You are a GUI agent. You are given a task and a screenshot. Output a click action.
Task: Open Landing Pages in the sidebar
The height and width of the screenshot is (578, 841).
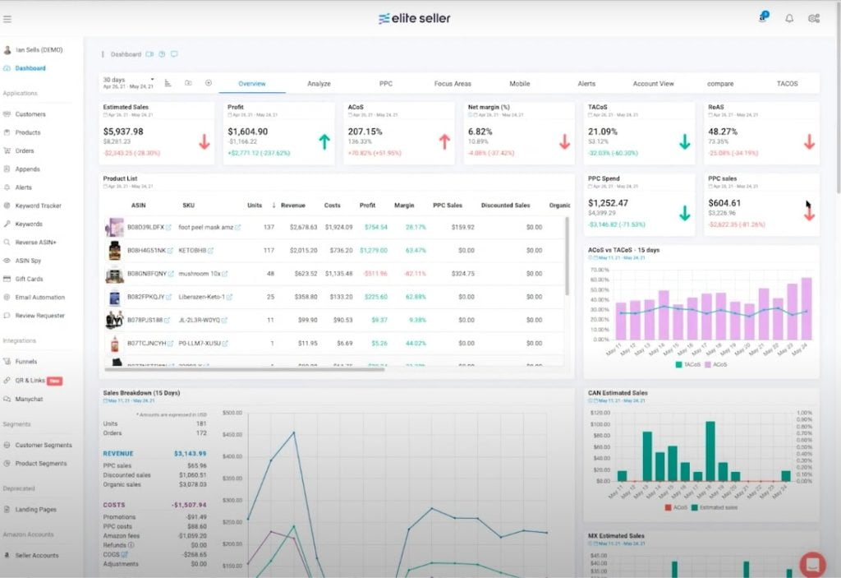[x=35, y=509]
